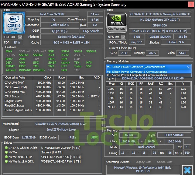The height and width of the screenshot is (175, 195).
Task: Click the DDR4-3200 / PC4-25600 type field
Action: pyautogui.click(x=153, y=79)
